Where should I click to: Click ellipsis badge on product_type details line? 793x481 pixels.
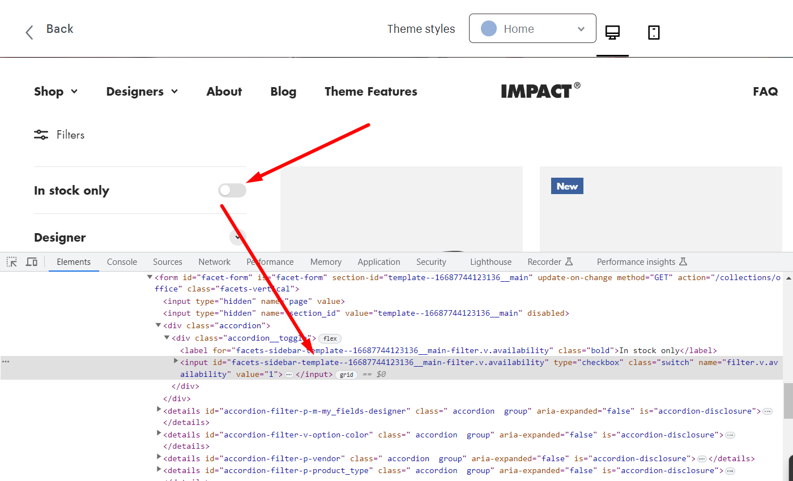click(730, 471)
